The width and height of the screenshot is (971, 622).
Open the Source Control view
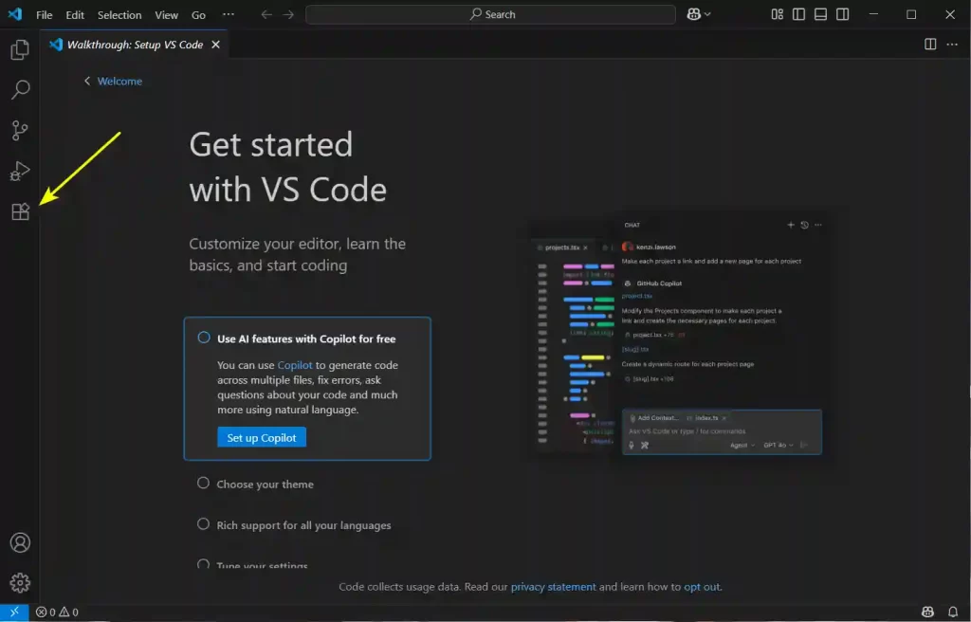[20, 131]
